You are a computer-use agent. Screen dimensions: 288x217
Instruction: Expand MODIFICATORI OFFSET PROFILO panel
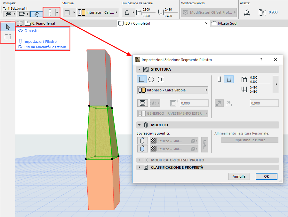click(x=140, y=160)
